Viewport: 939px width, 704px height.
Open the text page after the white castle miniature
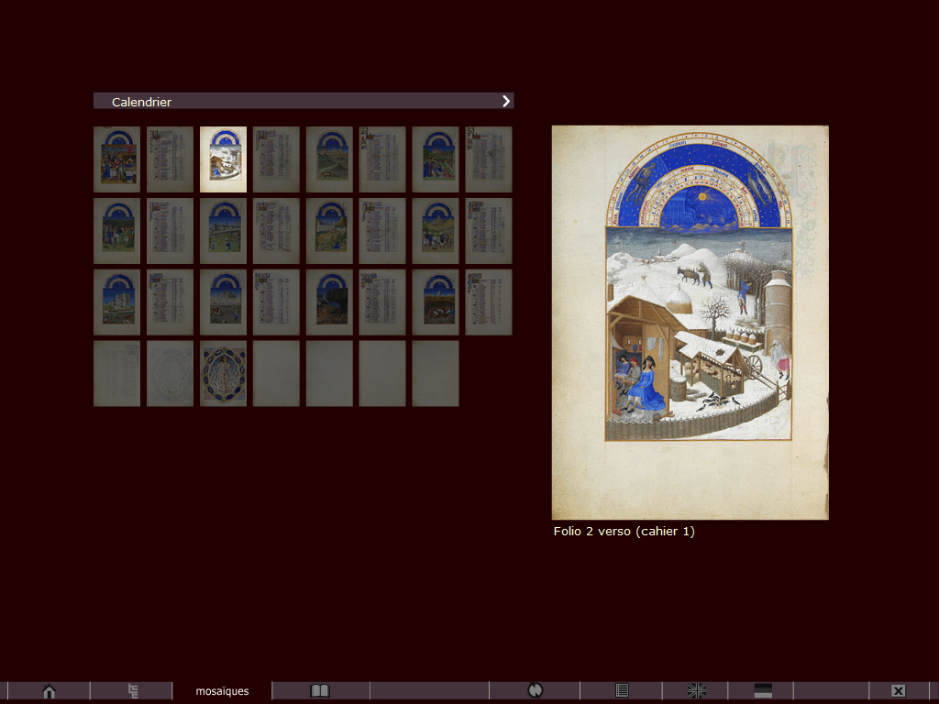170,302
